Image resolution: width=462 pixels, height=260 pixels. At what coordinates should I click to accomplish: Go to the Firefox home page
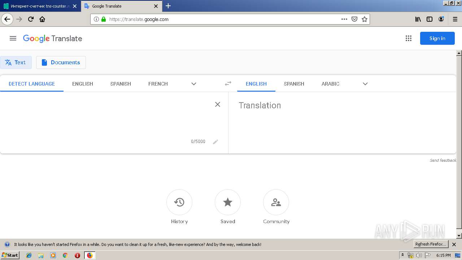point(42,19)
